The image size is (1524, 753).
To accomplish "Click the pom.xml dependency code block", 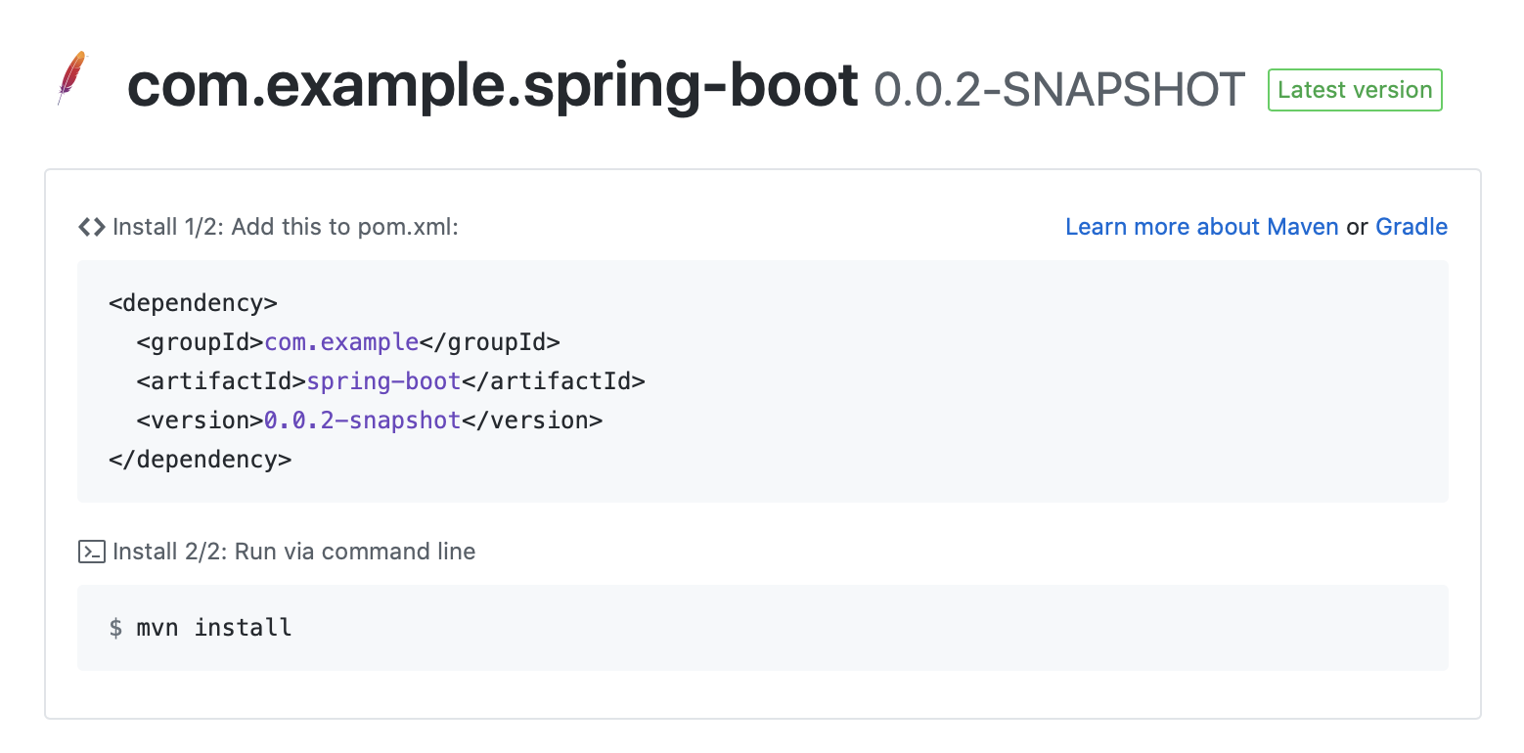I will pos(763,381).
